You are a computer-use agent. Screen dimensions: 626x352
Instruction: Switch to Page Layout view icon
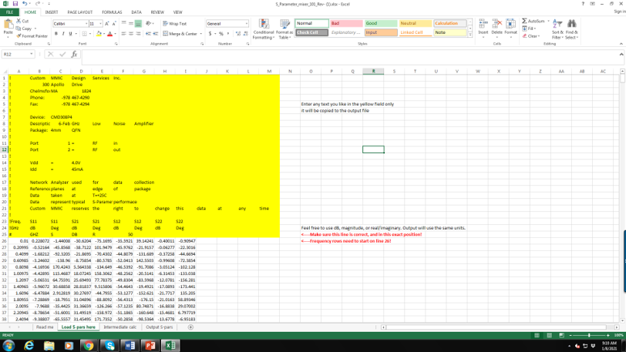point(550,335)
